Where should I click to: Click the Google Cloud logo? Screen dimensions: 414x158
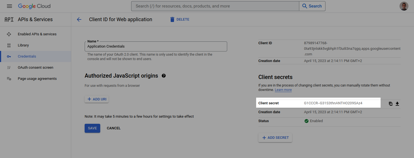34,6
